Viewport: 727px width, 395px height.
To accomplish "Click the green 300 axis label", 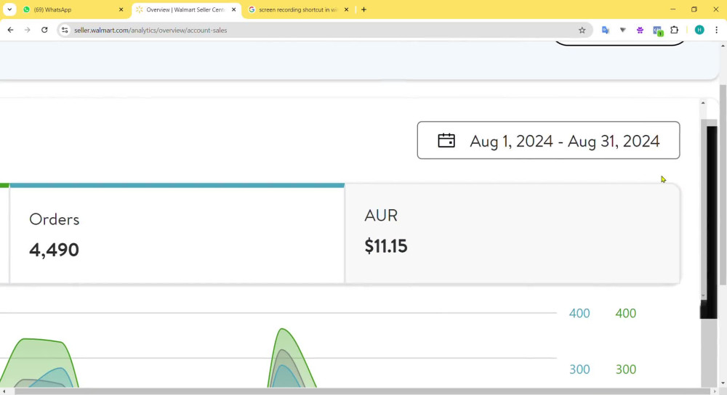I will 625,370.
